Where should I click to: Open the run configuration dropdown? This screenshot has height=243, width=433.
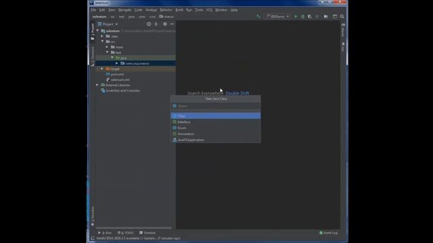click(277, 16)
